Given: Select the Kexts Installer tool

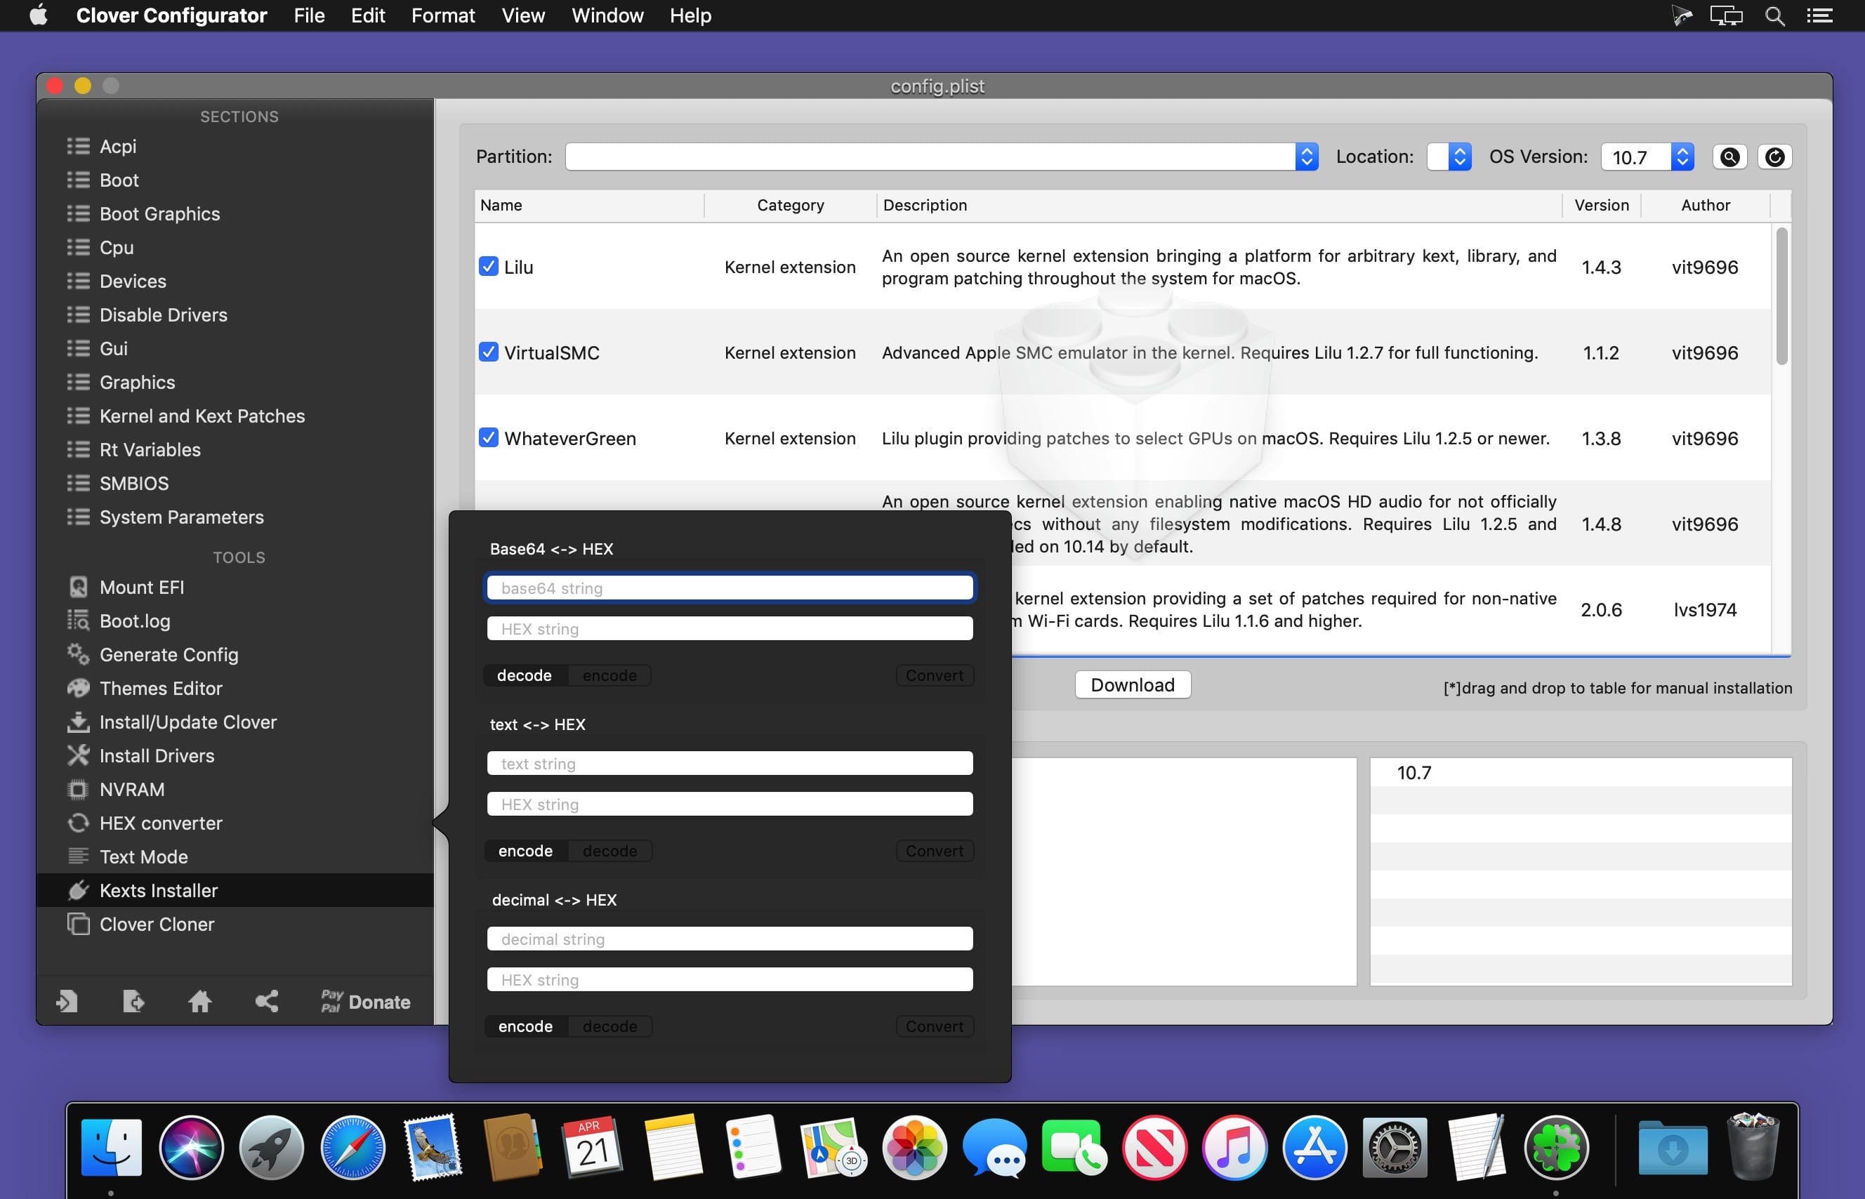Looking at the screenshot, I should (x=235, y=891).
